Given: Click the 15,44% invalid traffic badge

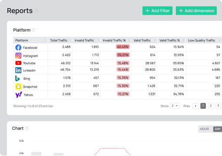Looking at the screenshot, I should point(123,69).
